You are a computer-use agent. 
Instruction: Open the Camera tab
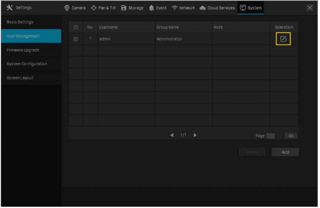tap(75, 8)
